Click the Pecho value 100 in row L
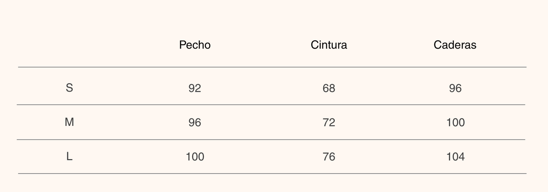The image size is (548, 192). pos(195,157)
